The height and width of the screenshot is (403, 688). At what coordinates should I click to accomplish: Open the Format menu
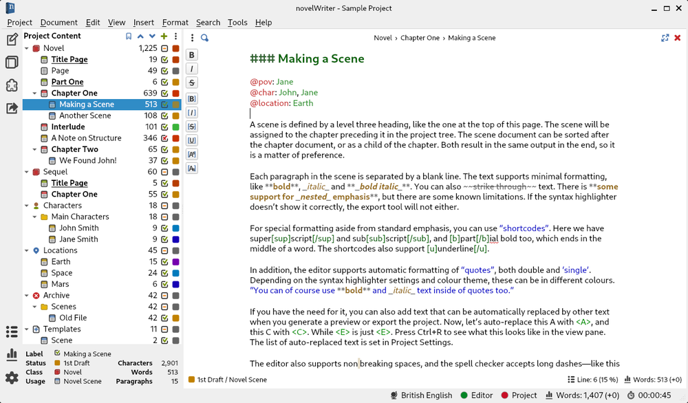click(x=175, y=23)
